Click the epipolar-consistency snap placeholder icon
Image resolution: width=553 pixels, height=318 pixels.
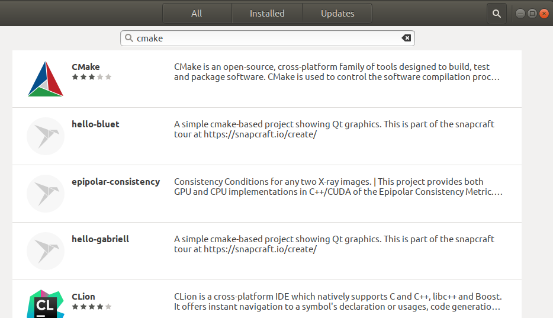point(46,194)
